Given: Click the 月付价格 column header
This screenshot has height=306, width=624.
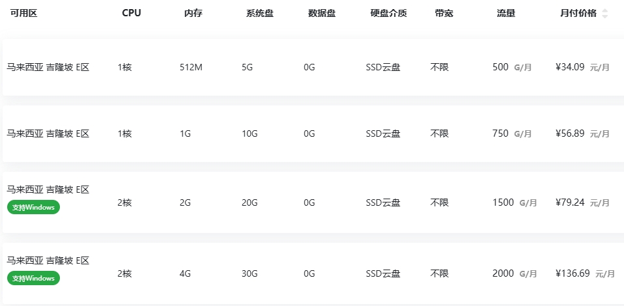Looking at the screenshot, I should coord(578,13).
